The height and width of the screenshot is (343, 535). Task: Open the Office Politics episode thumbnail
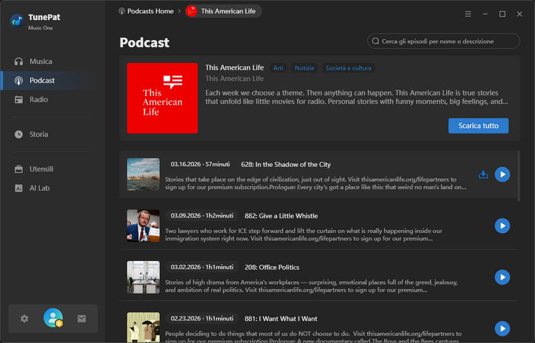(143, 277)
